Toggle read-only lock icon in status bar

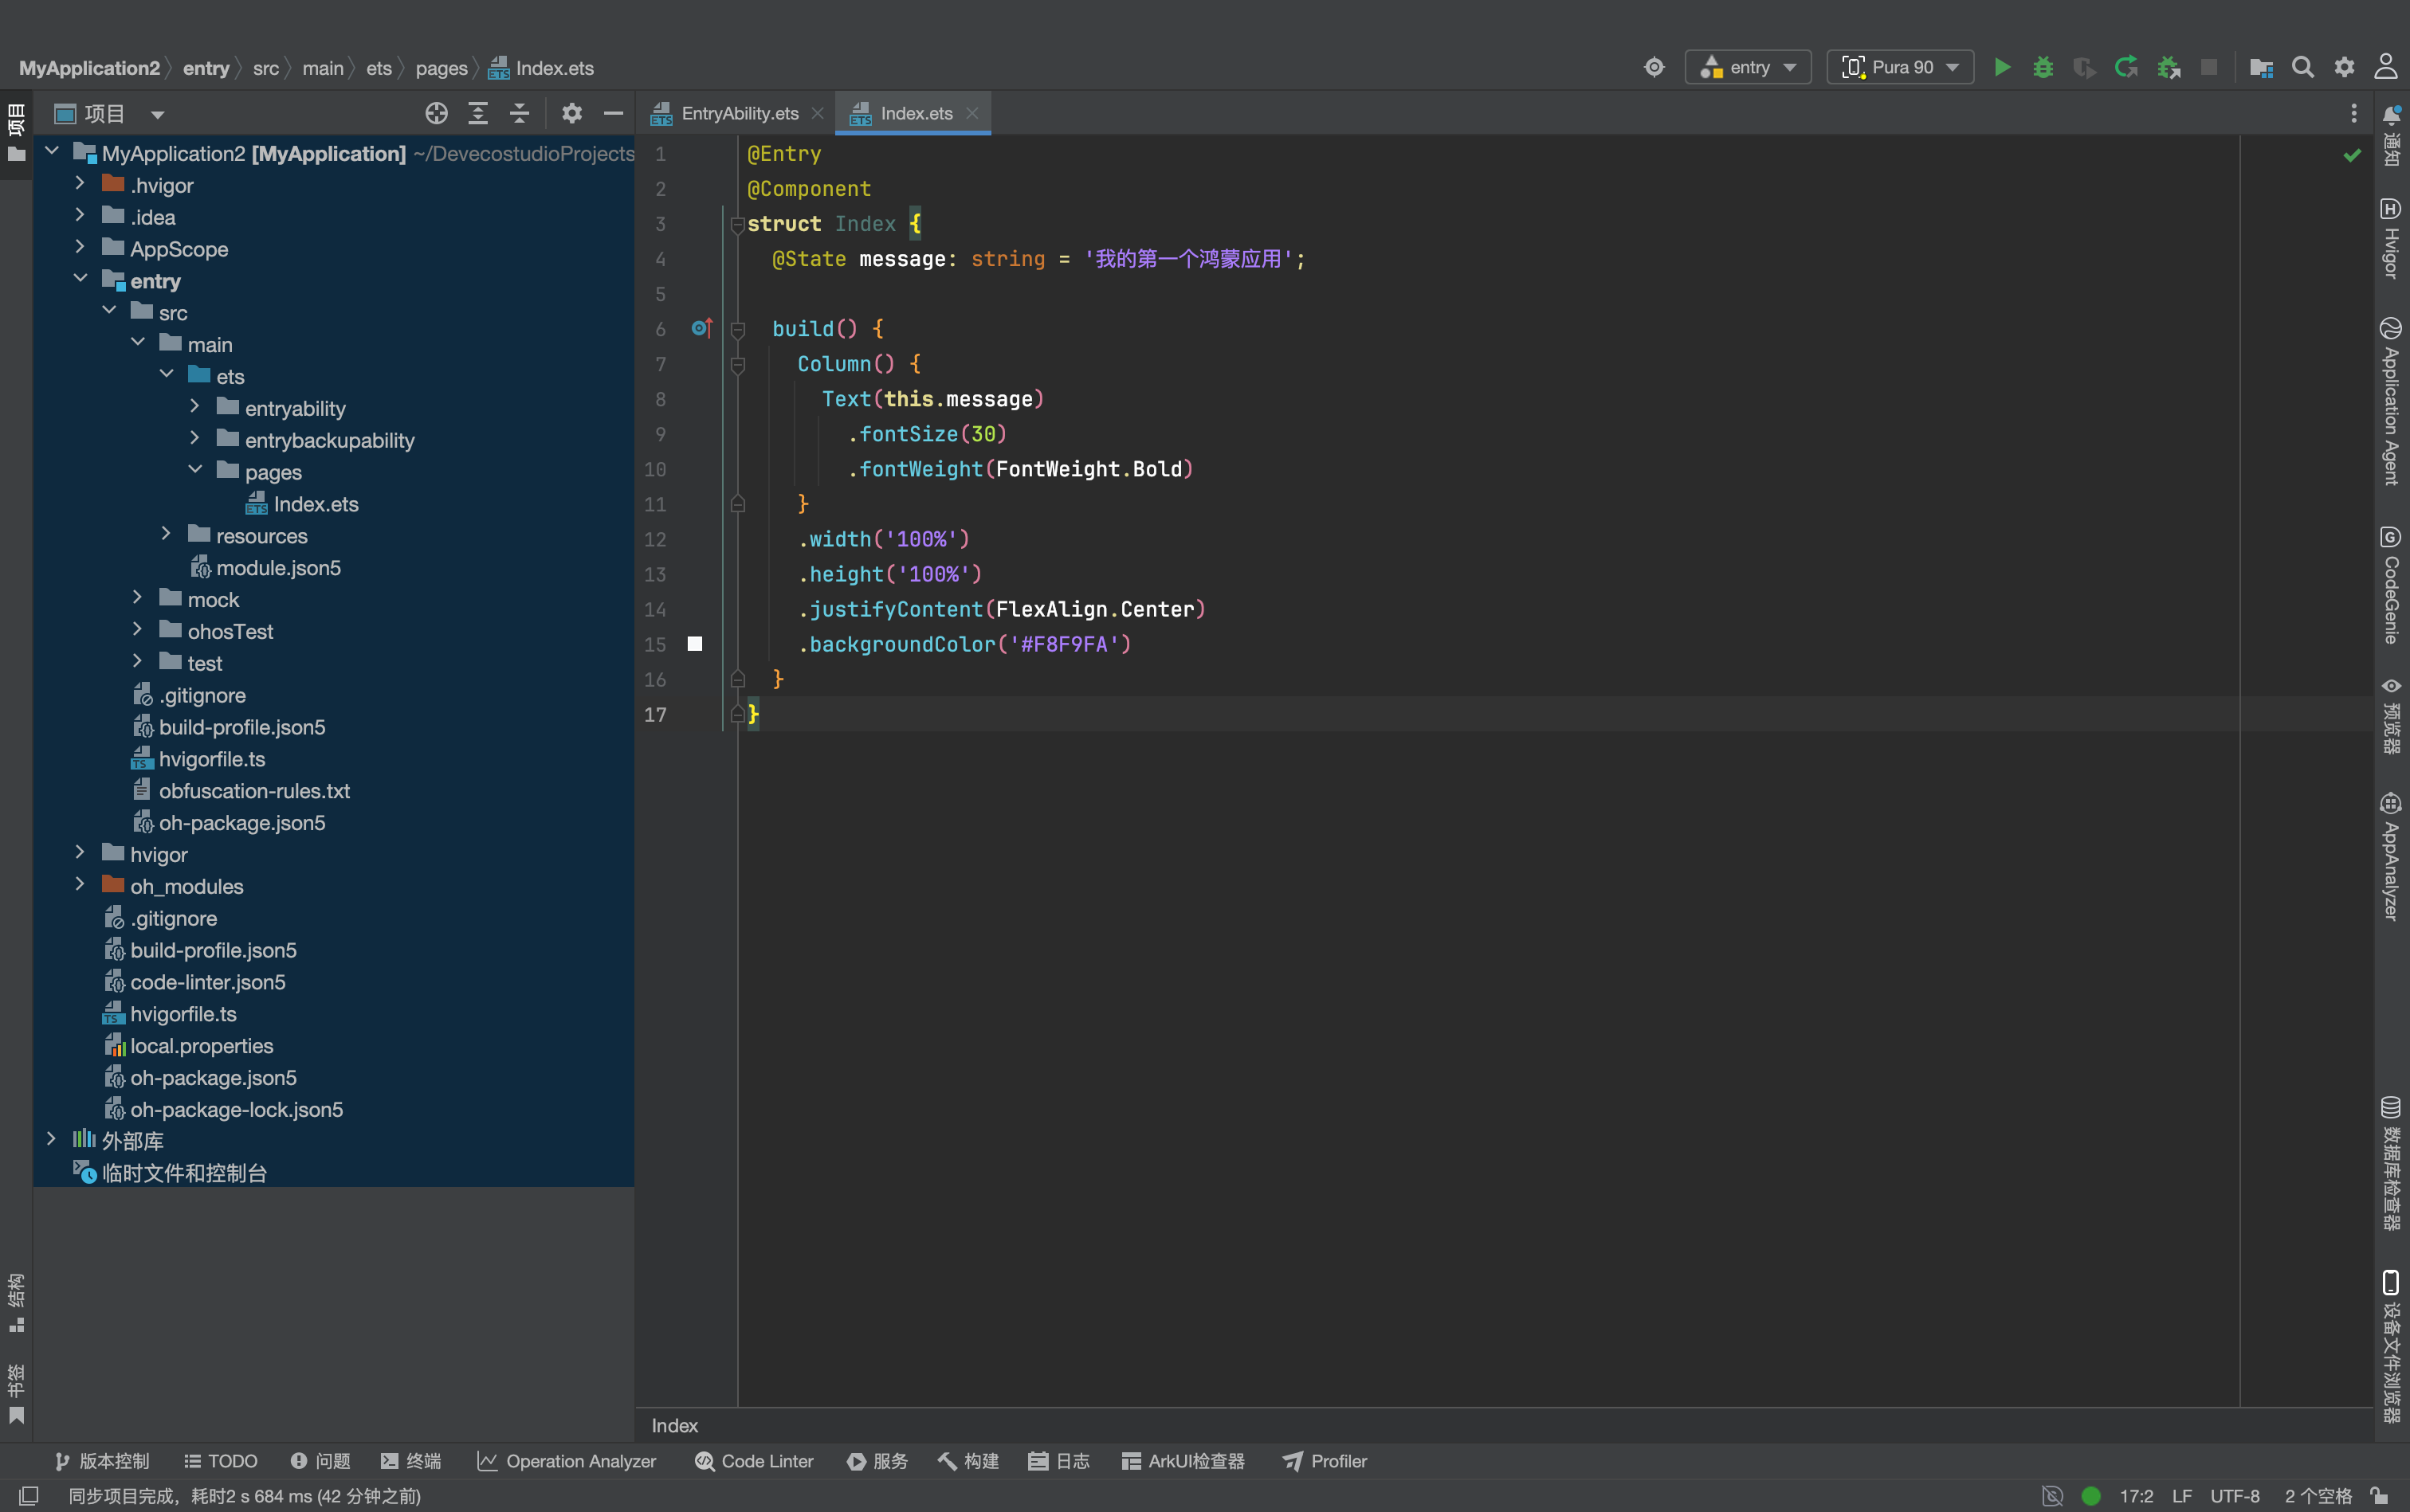(2380, 1495)
